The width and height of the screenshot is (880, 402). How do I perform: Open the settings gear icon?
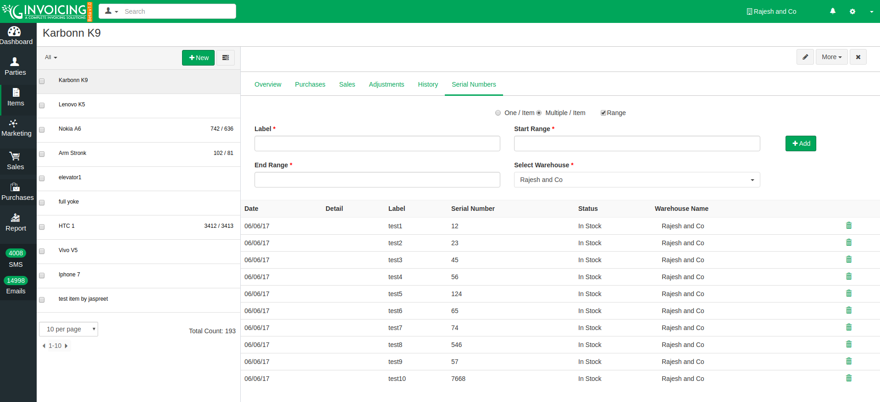coord(852,11)
